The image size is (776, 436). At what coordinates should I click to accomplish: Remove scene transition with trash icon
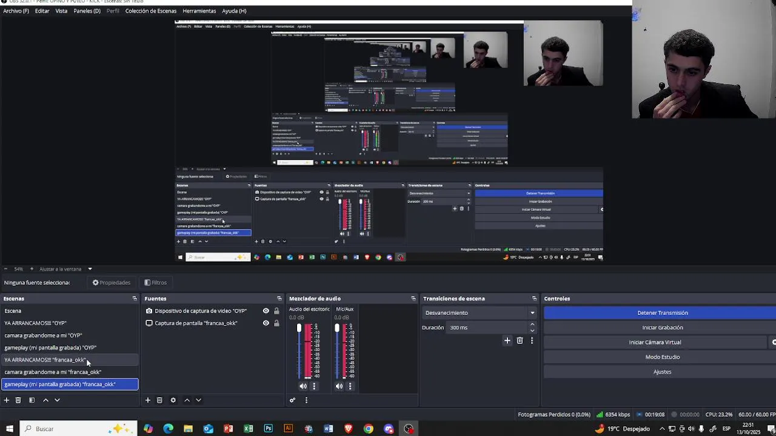click(520, 341)
